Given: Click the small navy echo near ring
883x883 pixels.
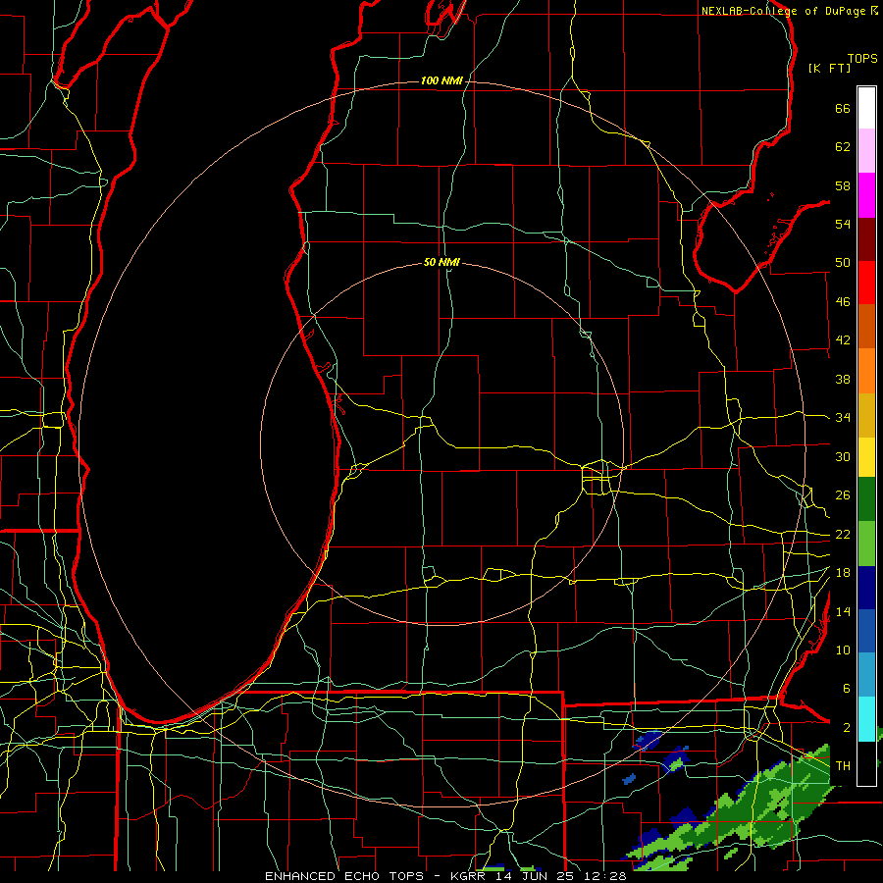Looking at the screenshot, I should point(648,739).
